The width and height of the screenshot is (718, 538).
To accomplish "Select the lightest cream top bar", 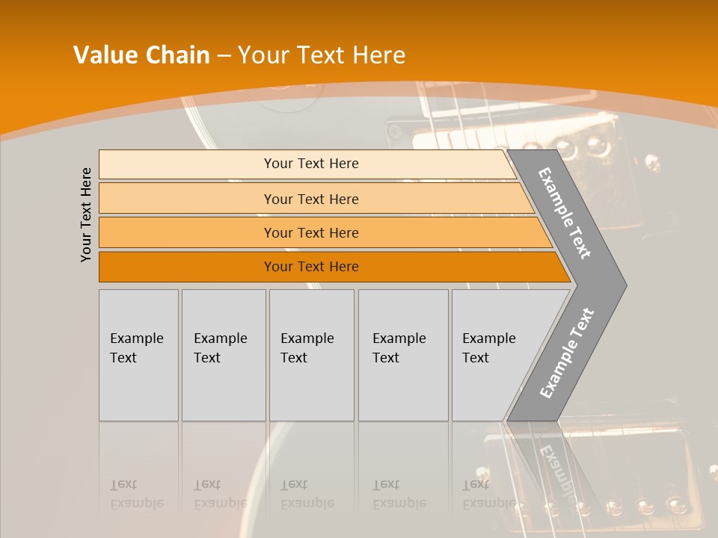I will [310, 164].
